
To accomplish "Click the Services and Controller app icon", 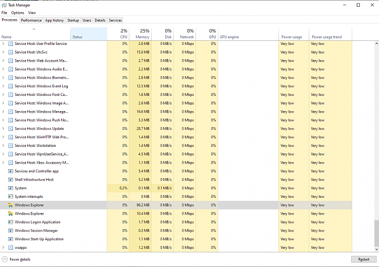I will point(11,171).
